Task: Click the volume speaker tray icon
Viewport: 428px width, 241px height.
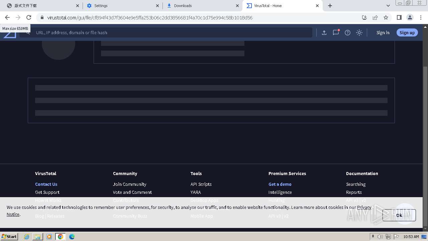Action: tap(380, 236)
